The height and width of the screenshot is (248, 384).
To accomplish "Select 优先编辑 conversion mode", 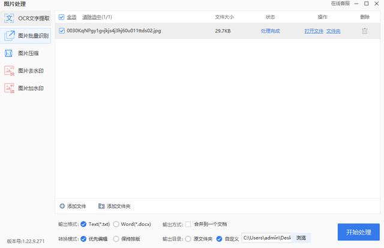I will coord(83,238).
